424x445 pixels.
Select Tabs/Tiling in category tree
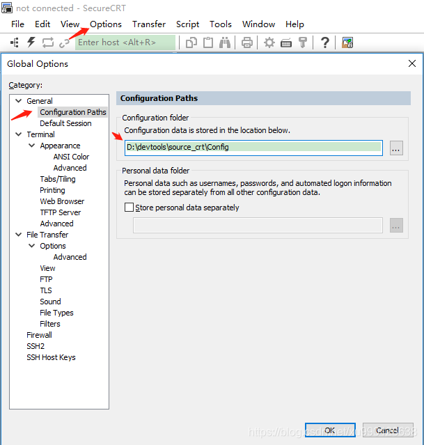coord(58,179)
